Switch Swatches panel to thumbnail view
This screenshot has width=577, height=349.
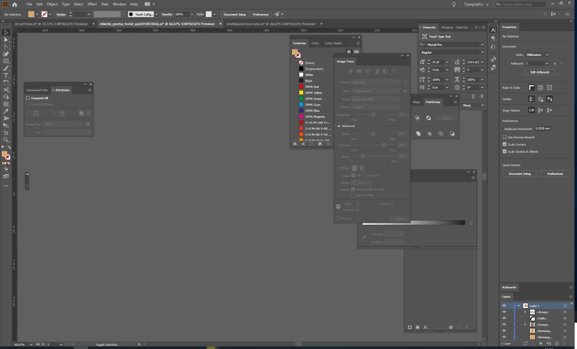pyautogui.click(x=356, y=52)
